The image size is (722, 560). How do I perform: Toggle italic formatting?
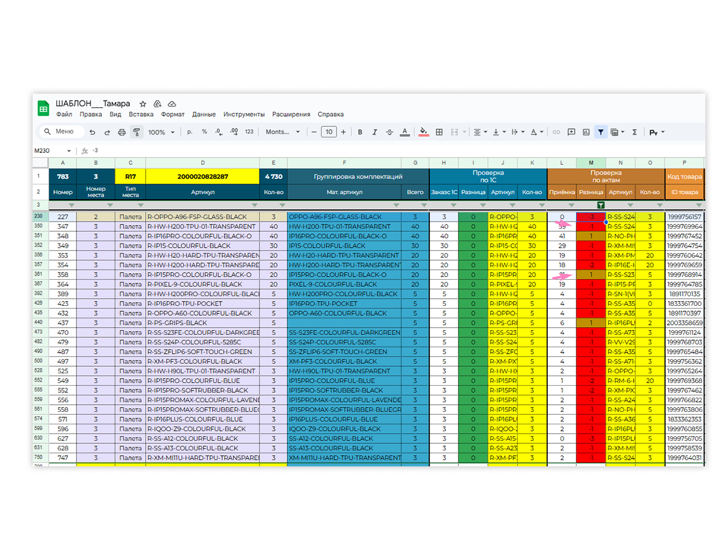coord(374,132)
